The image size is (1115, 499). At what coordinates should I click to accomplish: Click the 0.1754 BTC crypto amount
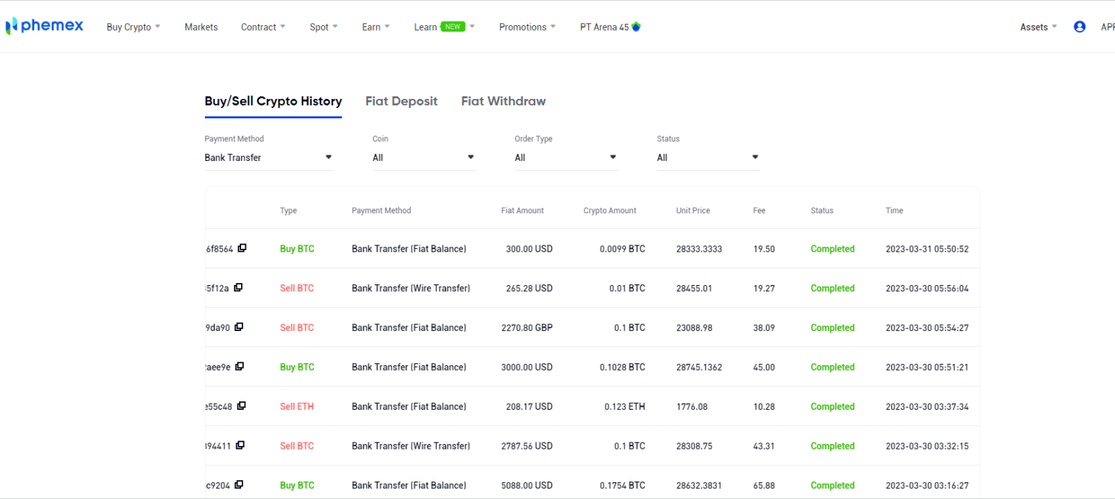click(622, 485)
